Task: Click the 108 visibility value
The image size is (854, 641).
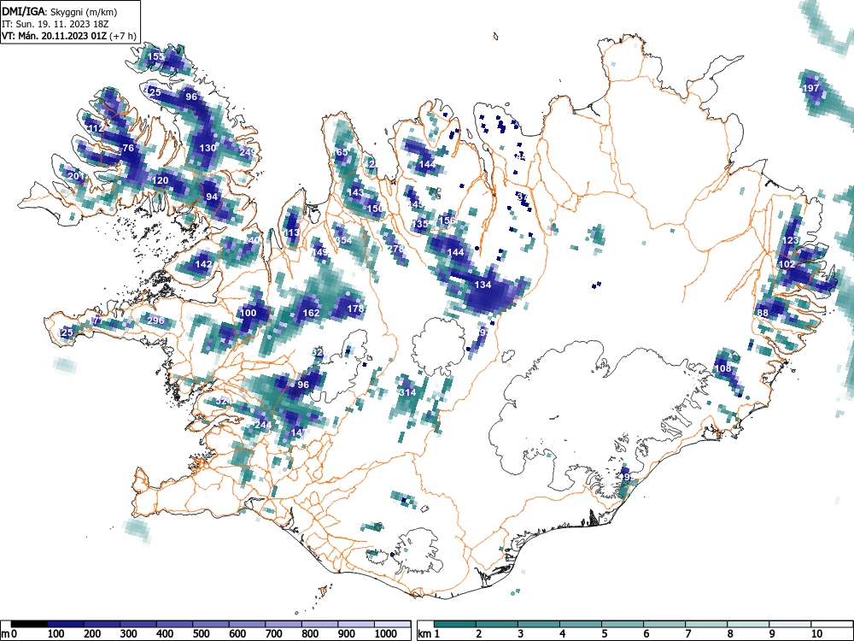Action: (722, 368)
